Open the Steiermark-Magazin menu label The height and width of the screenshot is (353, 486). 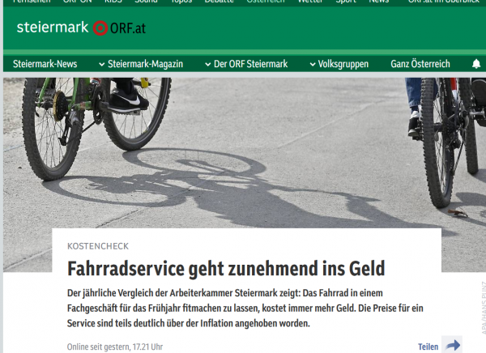click(145, 64)
